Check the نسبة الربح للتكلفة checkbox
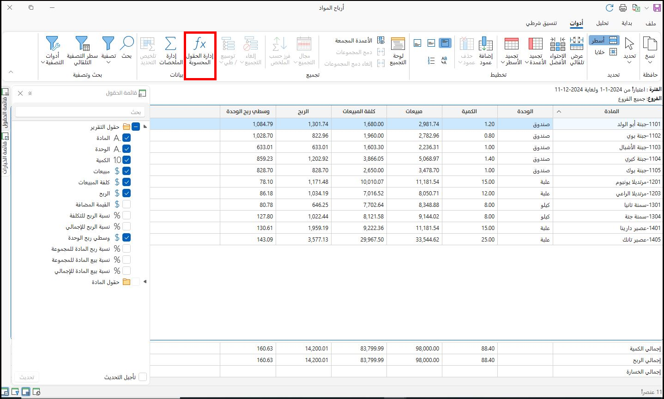Screen dimensions: 664x399 pos(127,215)
